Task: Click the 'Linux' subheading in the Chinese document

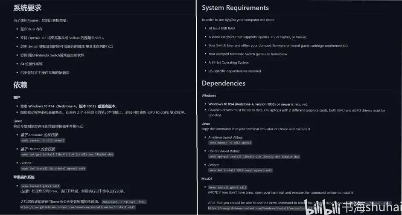Action: pyautogui.click(x=17, y=121)
